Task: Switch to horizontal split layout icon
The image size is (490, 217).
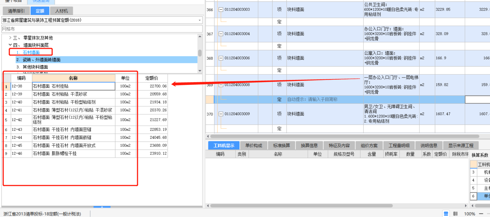Action: 446,214
